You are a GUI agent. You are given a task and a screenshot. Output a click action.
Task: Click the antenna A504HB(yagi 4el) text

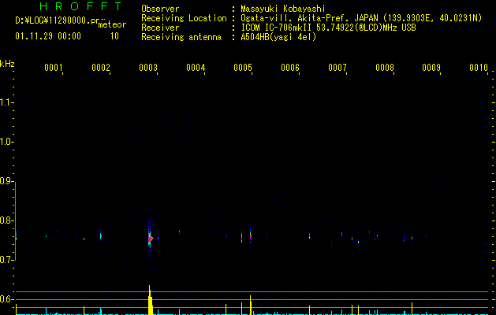tap(278, 37)
